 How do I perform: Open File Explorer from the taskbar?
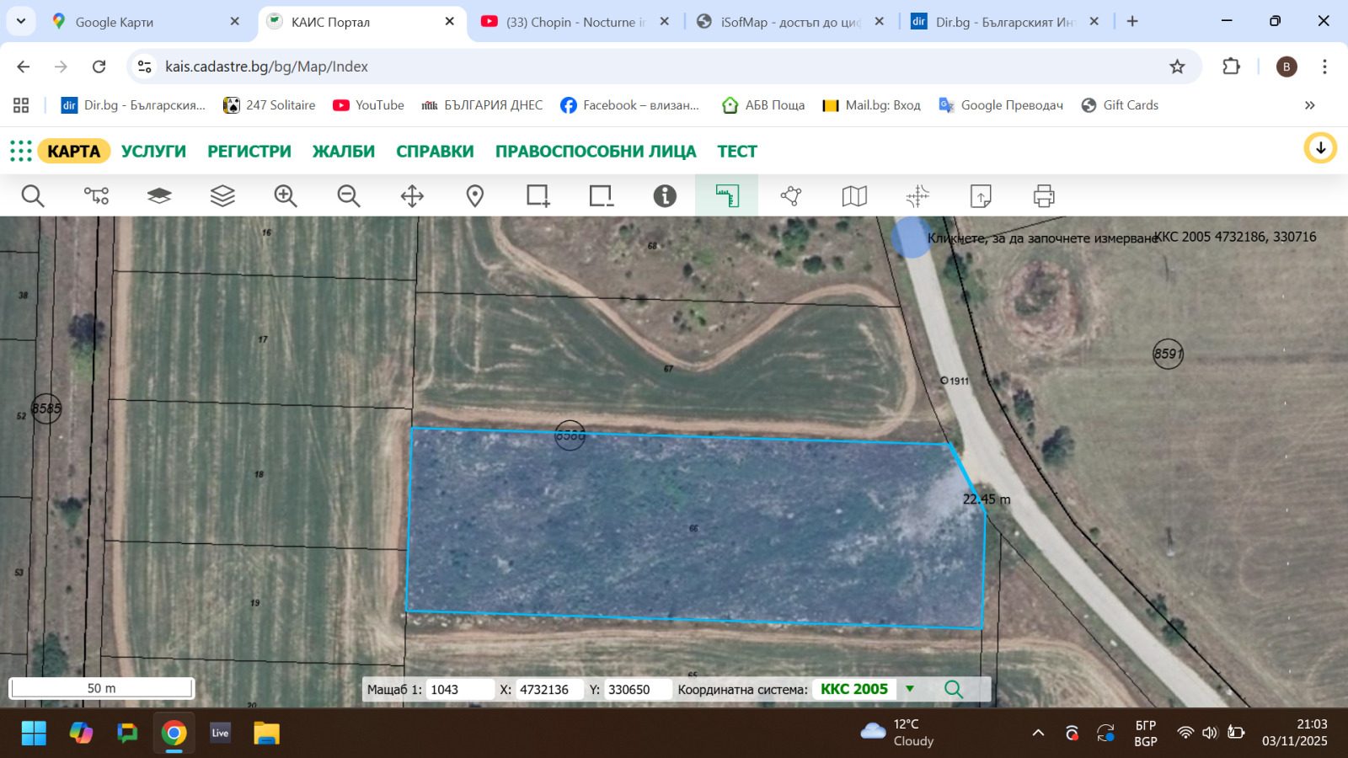(x=266, y=733)
